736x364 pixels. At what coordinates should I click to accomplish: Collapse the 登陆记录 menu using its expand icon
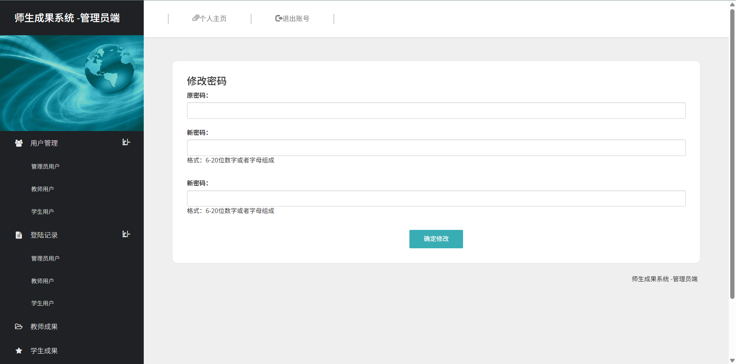coord(126,234)
